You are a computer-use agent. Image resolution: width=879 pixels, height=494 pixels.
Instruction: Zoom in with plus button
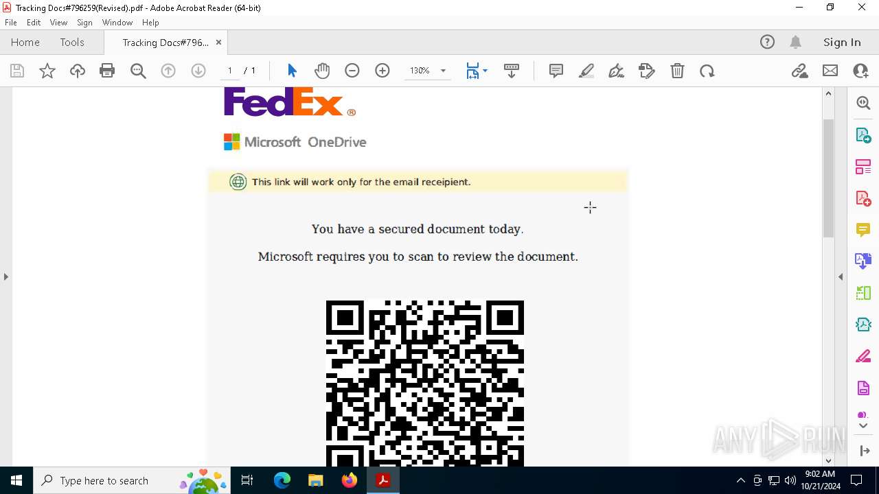pos(383,71)
